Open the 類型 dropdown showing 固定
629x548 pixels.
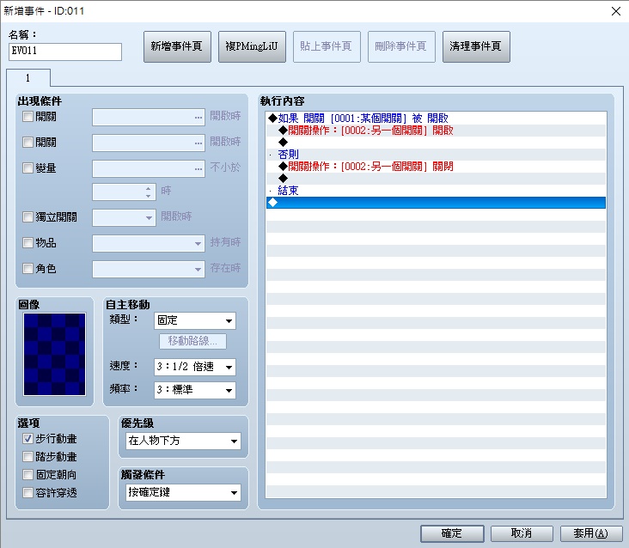coord(195,320)
